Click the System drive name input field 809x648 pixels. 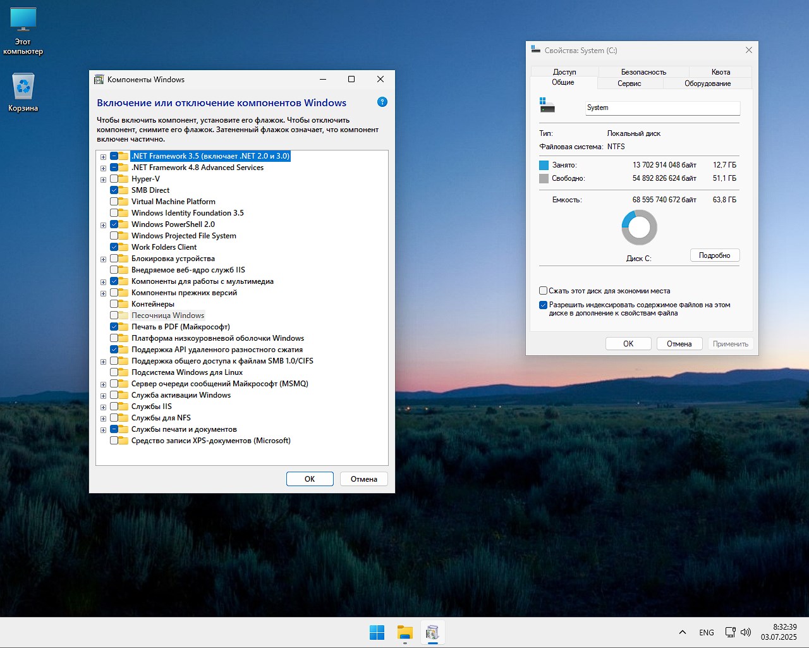pyautogui.click(x=662, y=107)
